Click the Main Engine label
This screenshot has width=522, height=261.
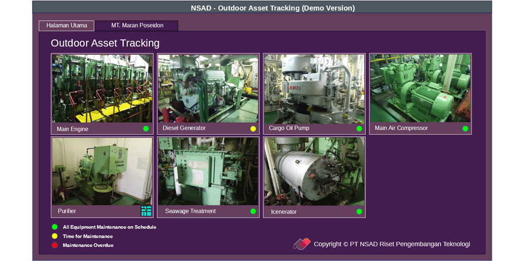(72, 129)
